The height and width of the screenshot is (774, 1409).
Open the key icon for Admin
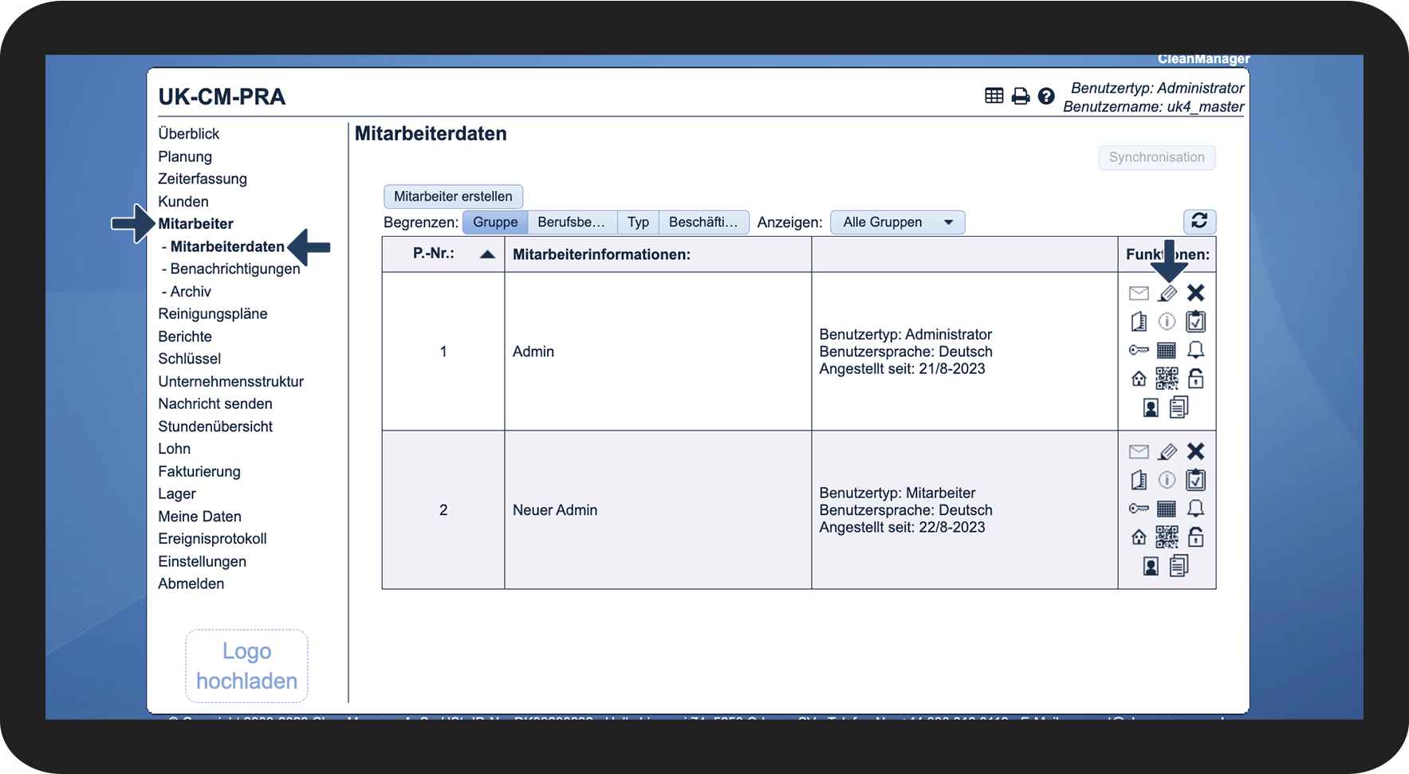(1139, 350)
